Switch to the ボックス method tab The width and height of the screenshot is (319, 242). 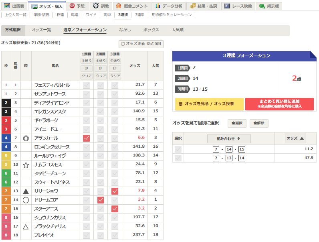click(x=151, y=30)
